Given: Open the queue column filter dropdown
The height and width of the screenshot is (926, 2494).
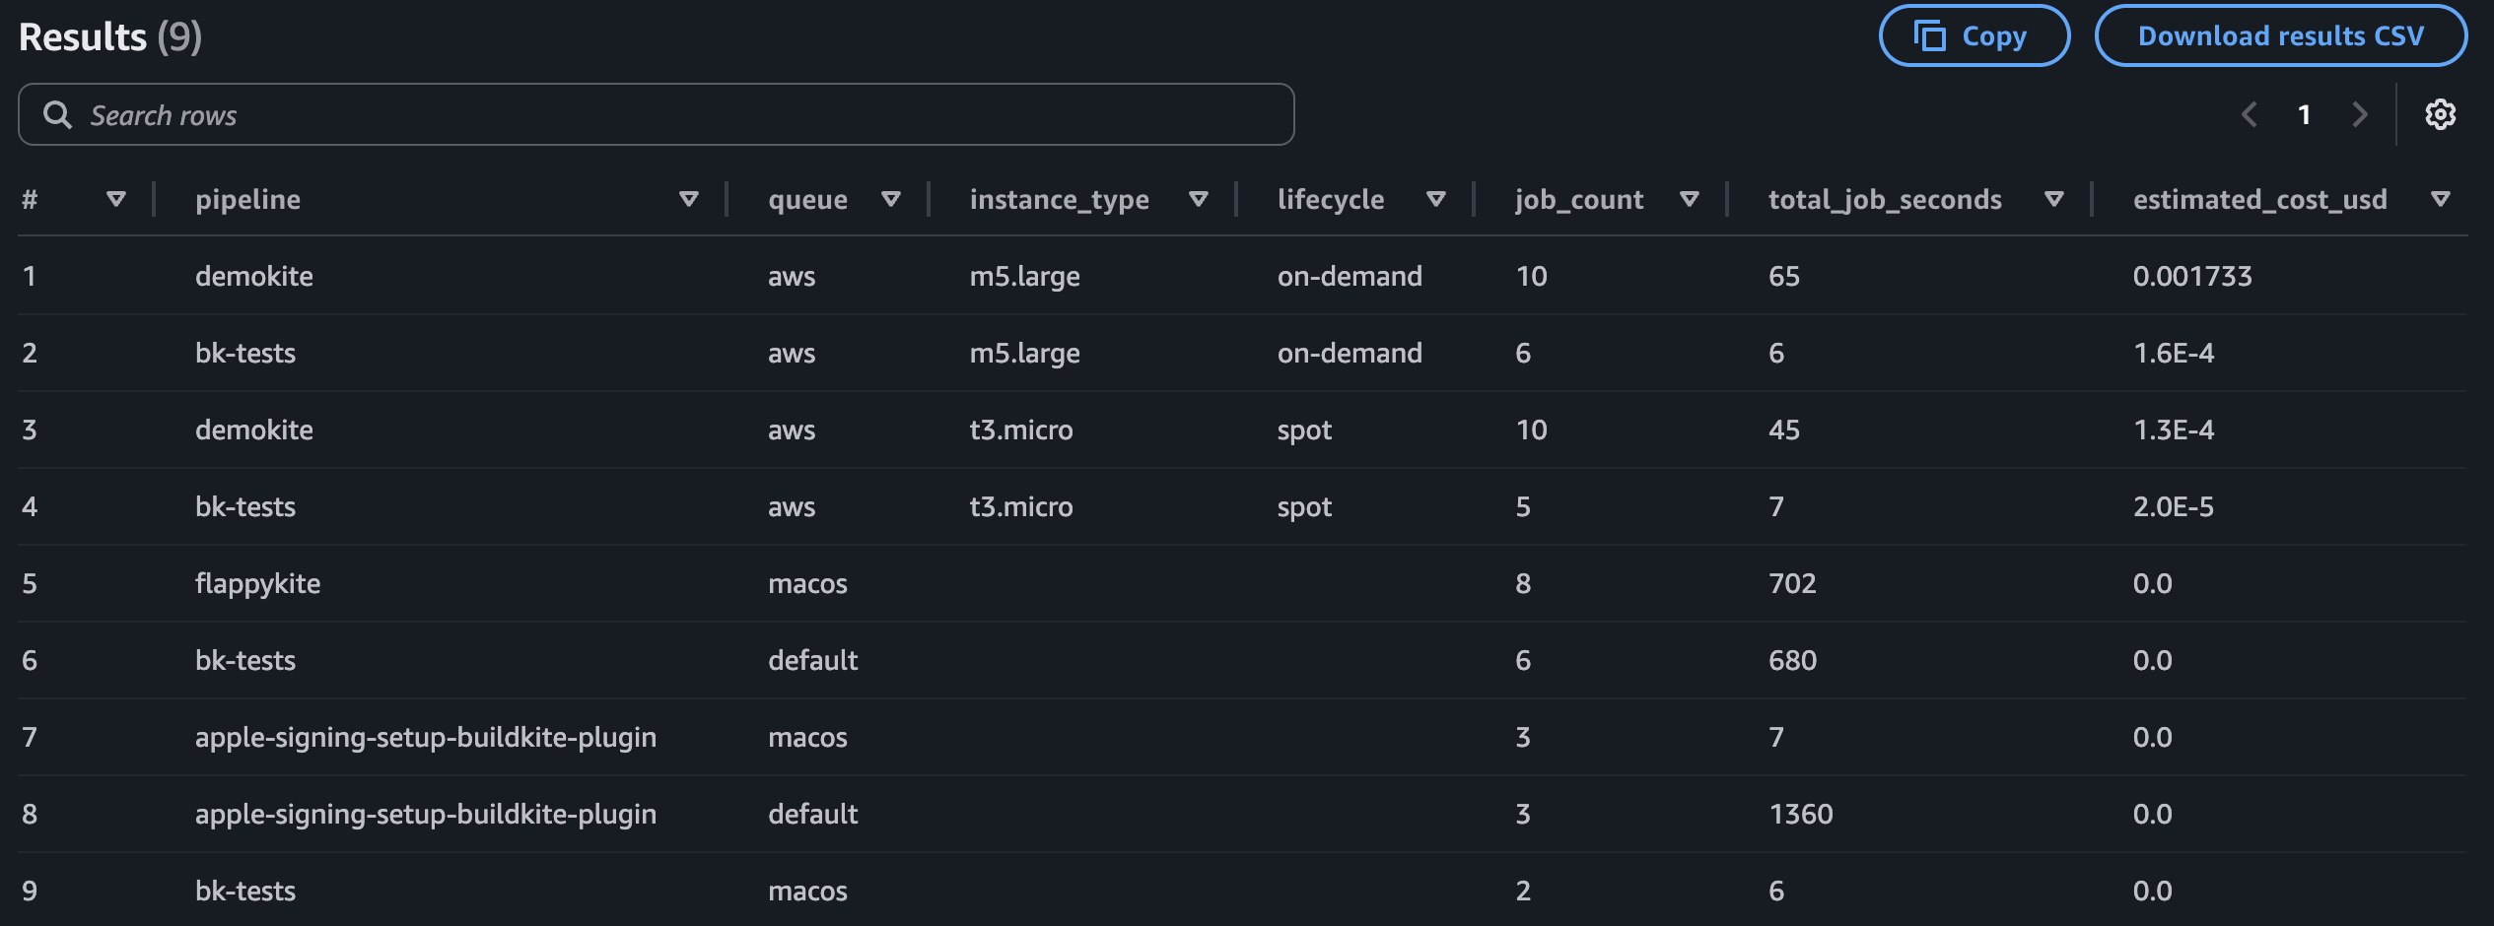Looking at the screenshot, I should 891,199.
